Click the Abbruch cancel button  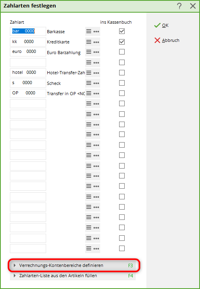coord(167,40)
